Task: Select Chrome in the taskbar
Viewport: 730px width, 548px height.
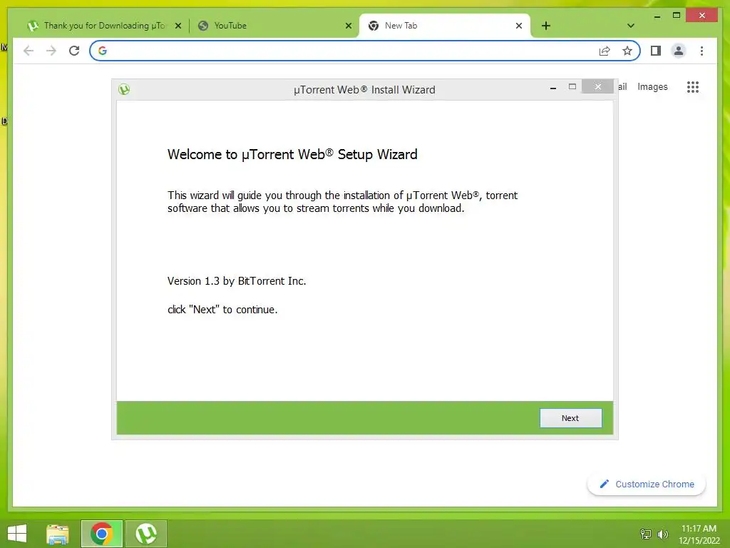Action: pyautogui.click(x=101, y=534)
